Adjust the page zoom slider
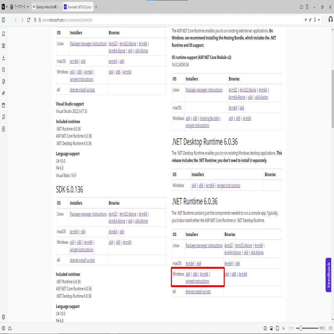Screen dimensions: 334x334 pyautogui.click(x=307, y=328)
